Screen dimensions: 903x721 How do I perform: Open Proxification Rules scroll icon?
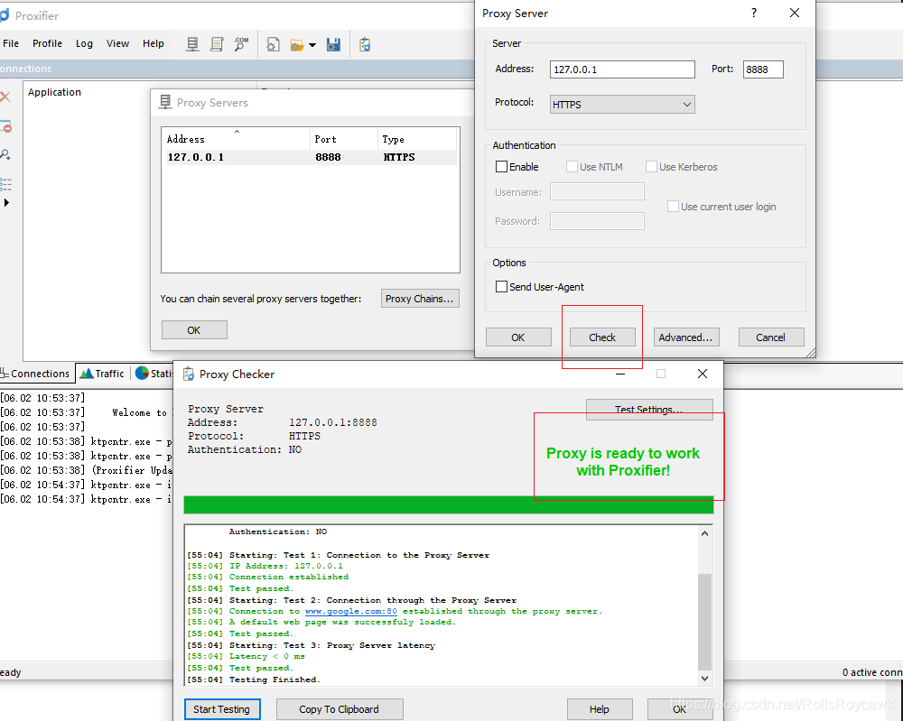pos(217,44)
